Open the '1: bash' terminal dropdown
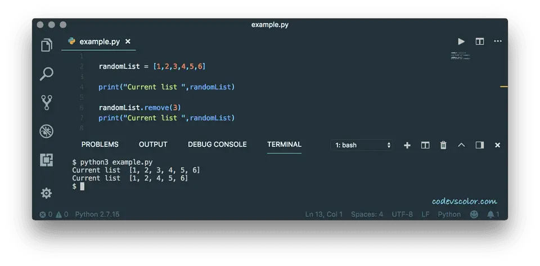The width and height of the screenshot is (540, 266). [362, 145]
